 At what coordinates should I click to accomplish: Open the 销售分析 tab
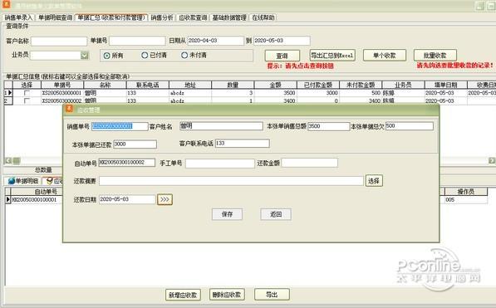tap(162, 17)
